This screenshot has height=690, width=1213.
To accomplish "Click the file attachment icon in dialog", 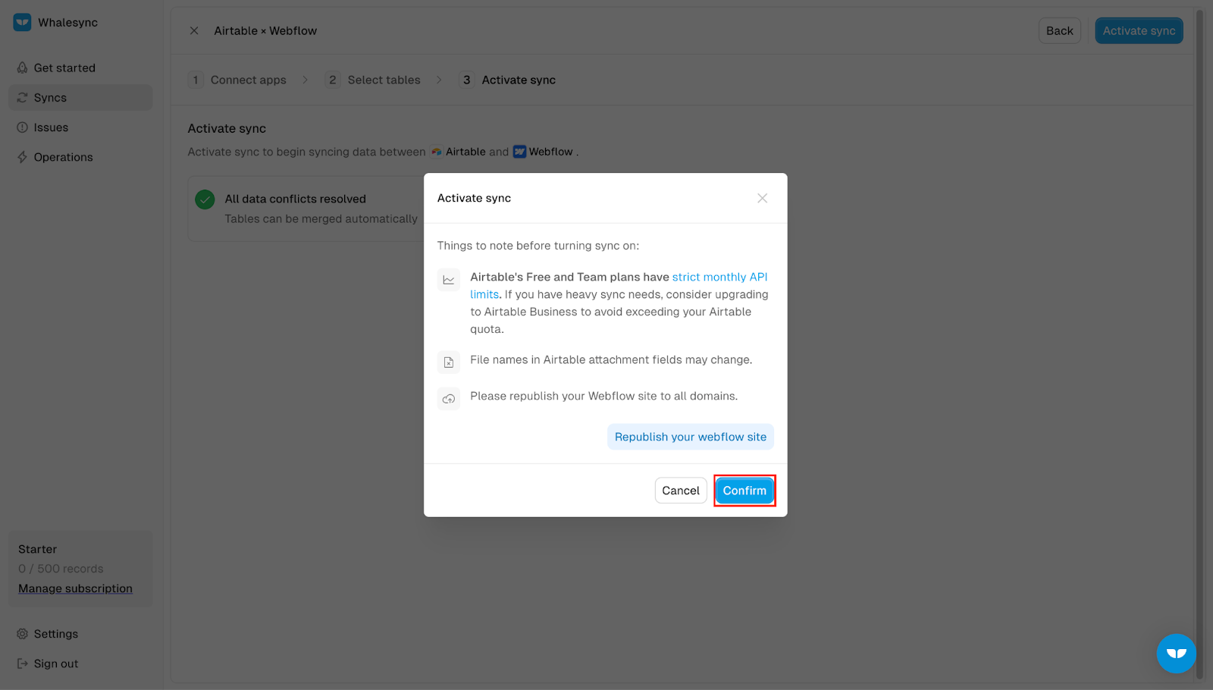I will (x=449, y=362).
